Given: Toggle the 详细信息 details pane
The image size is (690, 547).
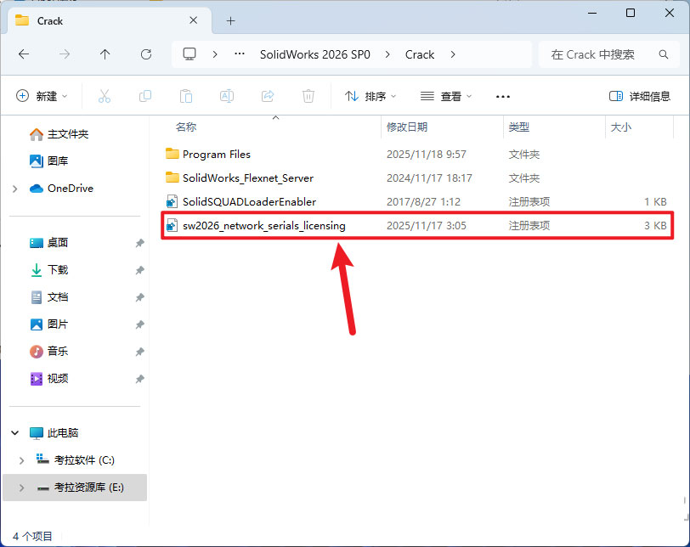Looking at the screenshot, I should [x=640, y=97].
